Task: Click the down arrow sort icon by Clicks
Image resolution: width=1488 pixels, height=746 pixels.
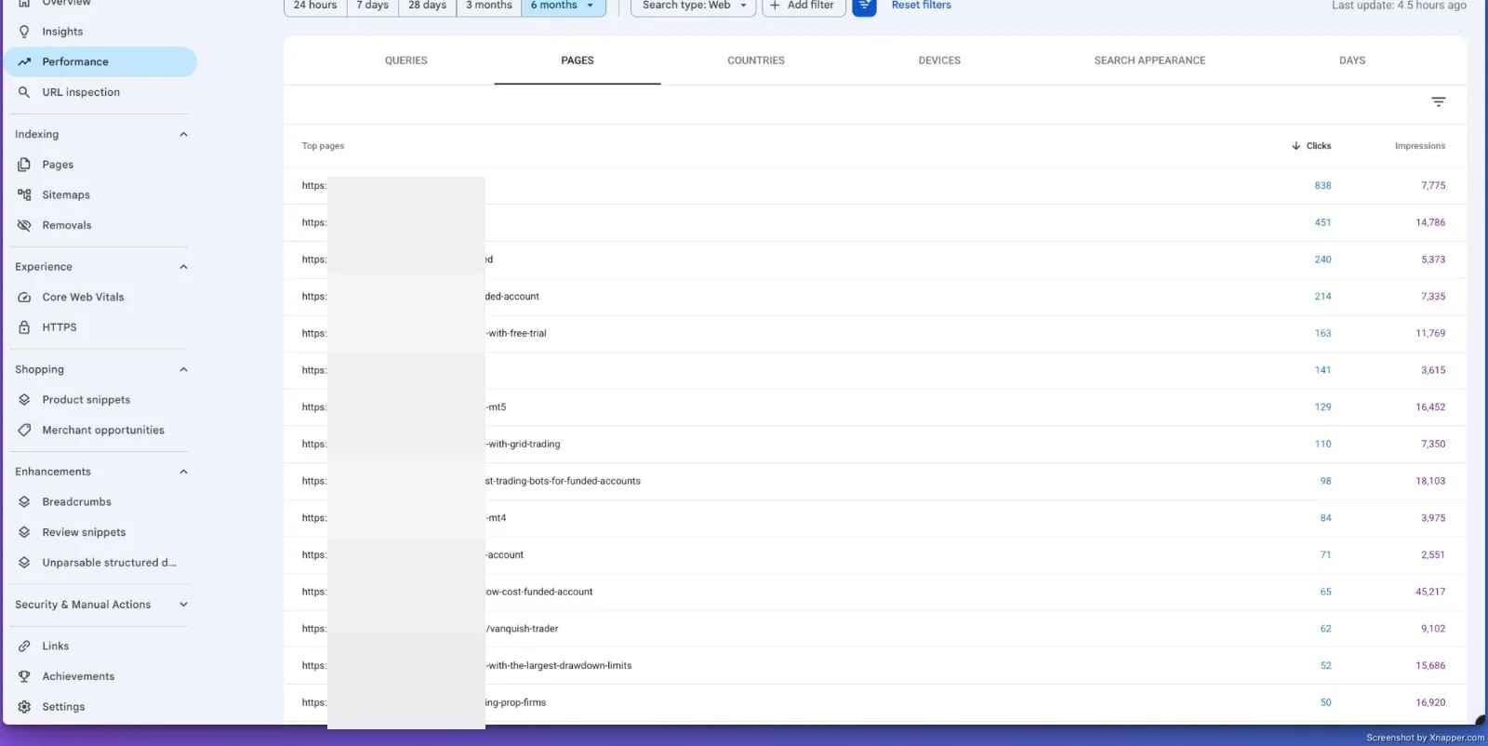Action: click(1295, 146)
